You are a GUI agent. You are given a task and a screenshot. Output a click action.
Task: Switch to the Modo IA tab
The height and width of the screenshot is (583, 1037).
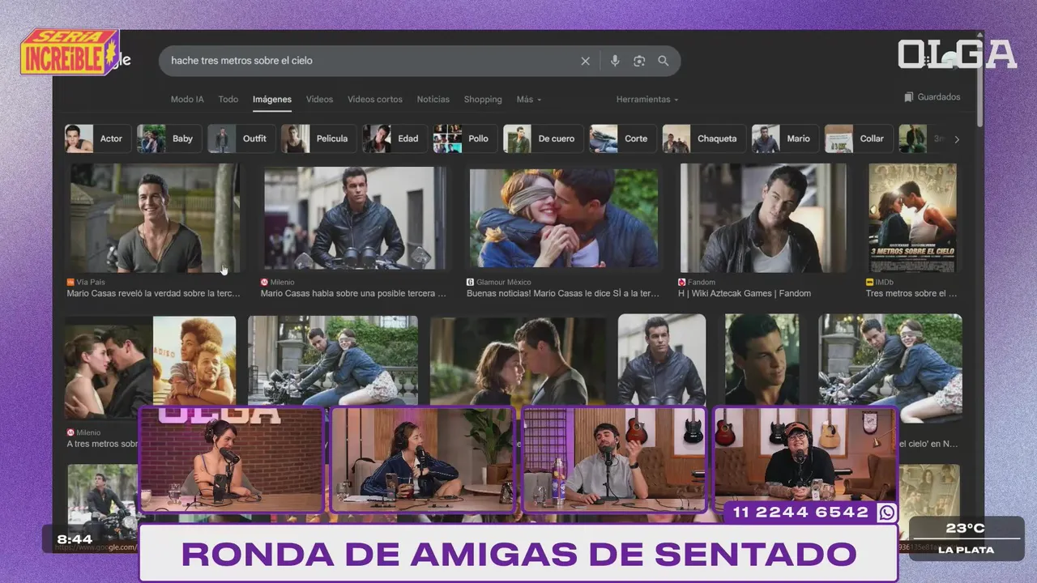[x=187, y=100]
